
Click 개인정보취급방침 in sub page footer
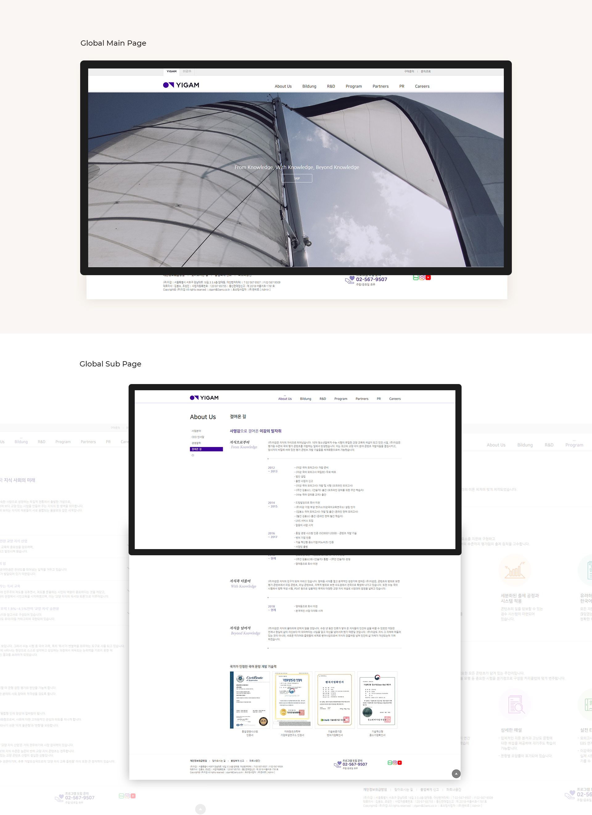pos(198,761)
